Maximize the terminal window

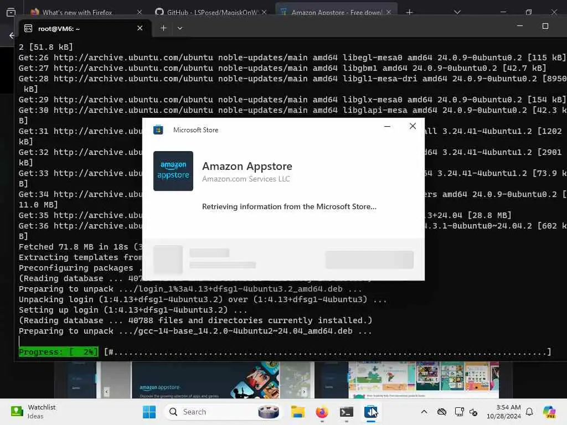545,26
